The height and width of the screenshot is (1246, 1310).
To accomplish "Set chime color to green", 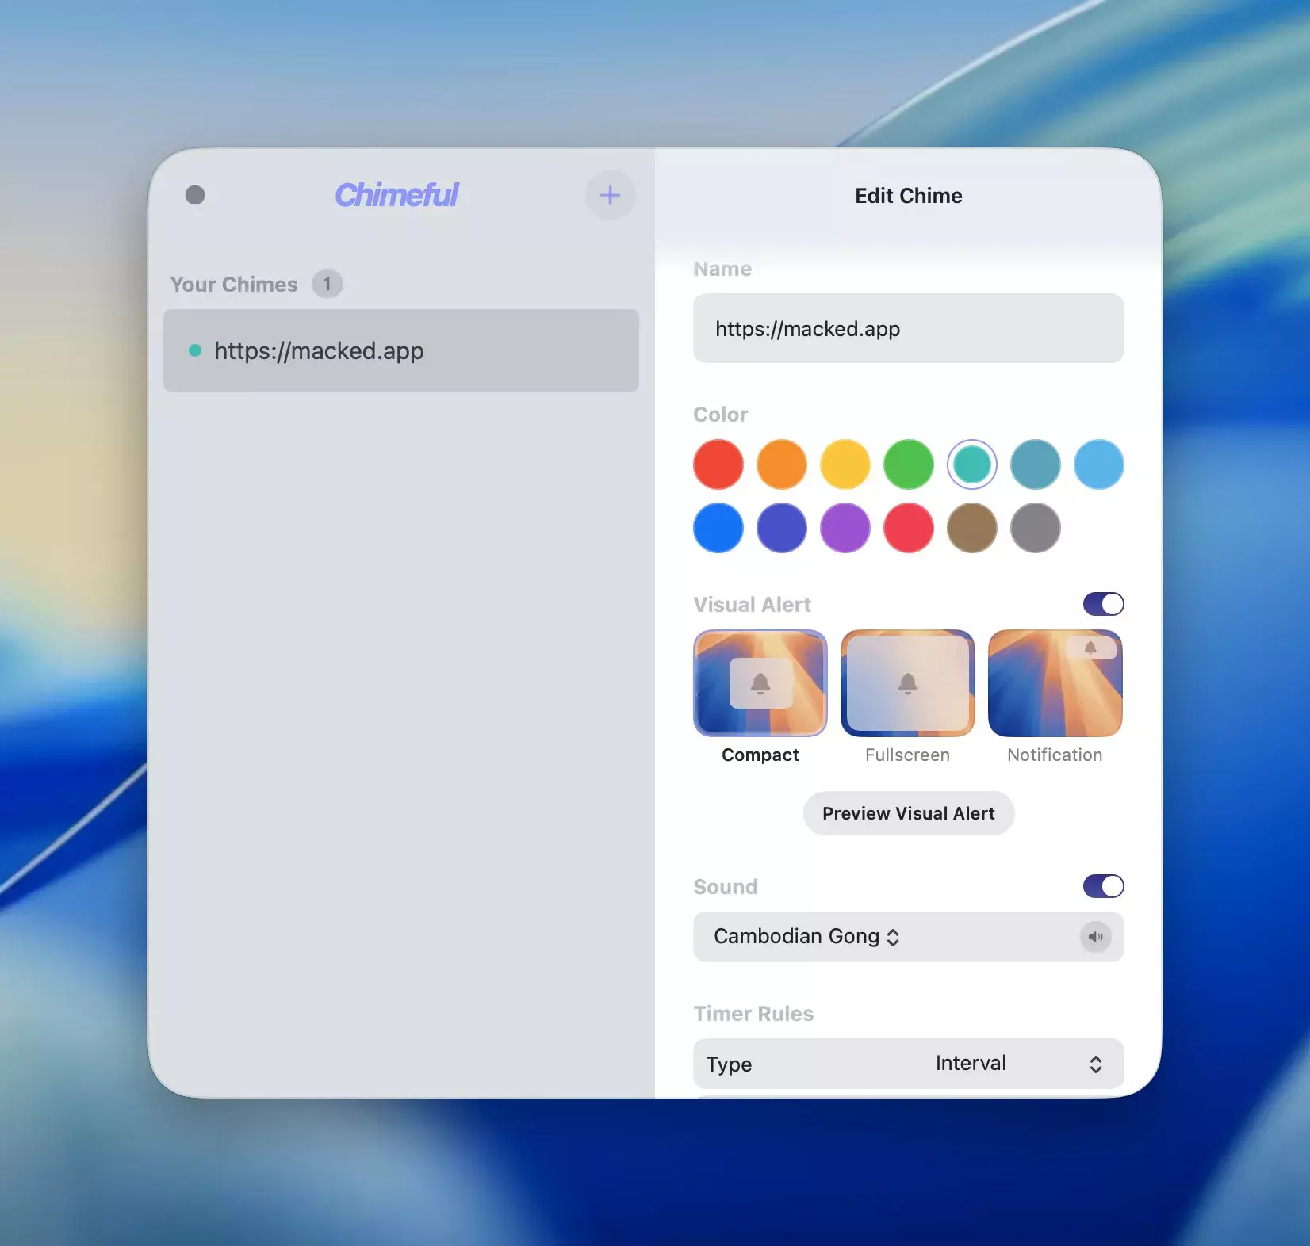I will [909, 464].
